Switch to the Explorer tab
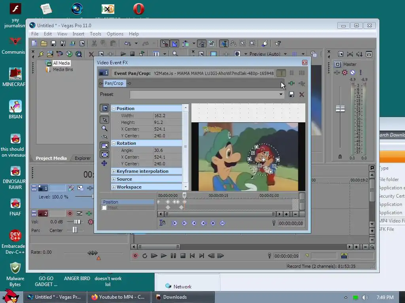 83,158
